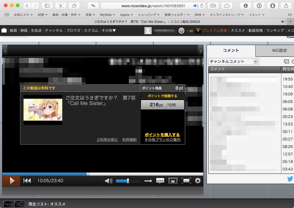The width and height of the screenshot is (294, 208).
Task: Open the ブロマガ section
Action: [x=73, y=30]
